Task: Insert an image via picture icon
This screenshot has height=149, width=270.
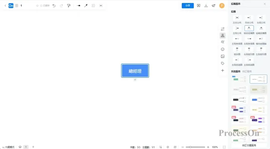Action: click(x=223, y=56)
